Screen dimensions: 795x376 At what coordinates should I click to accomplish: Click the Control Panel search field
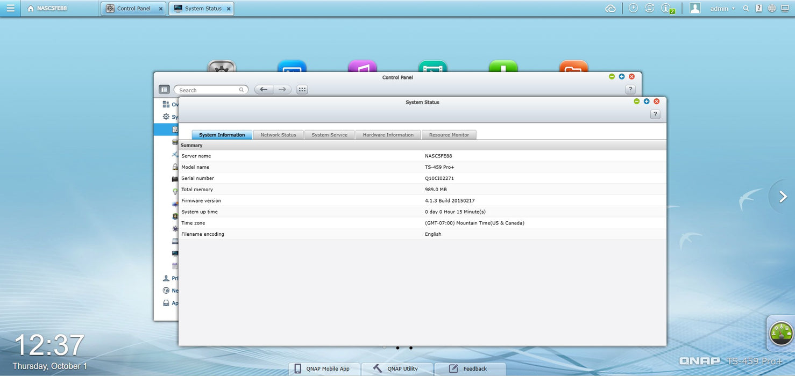[211, 90]
